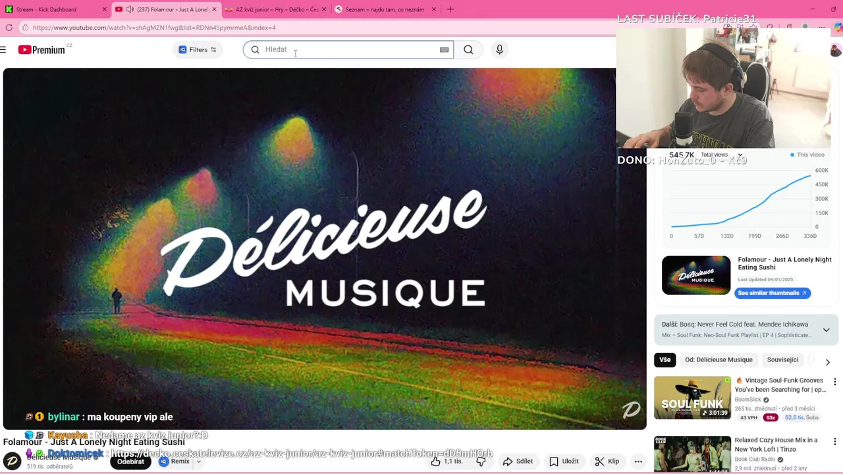Screen dimensions: 843x474
Task: Start voice search with the microphone icon
Action: (499, 49)
